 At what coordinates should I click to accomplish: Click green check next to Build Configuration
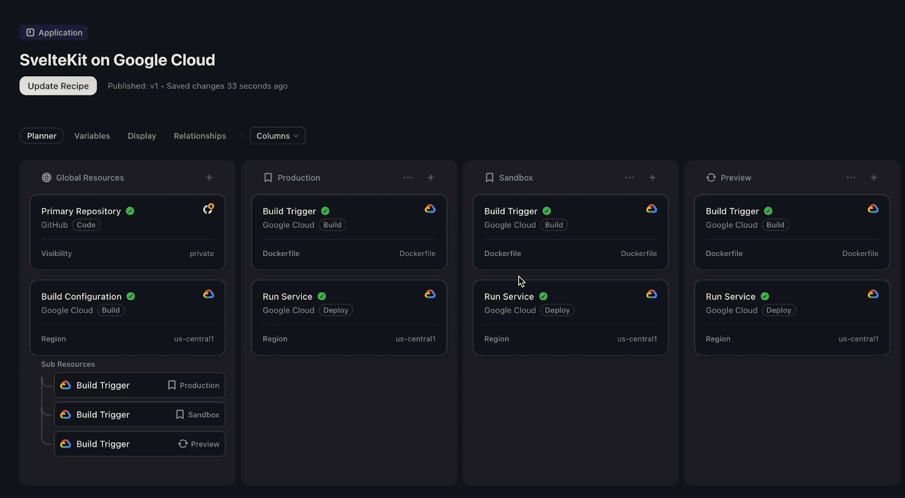(131, 296)
